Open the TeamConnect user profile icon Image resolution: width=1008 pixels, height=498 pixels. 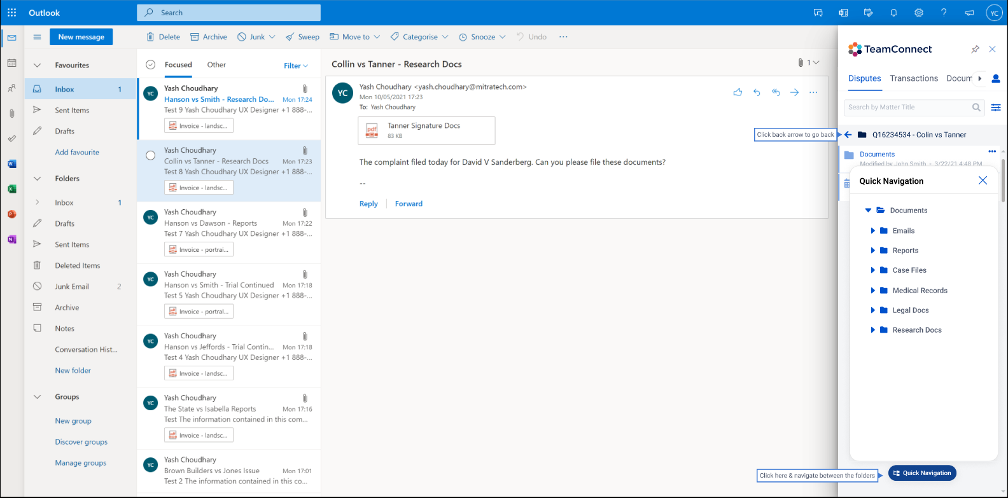pos(996,78)
